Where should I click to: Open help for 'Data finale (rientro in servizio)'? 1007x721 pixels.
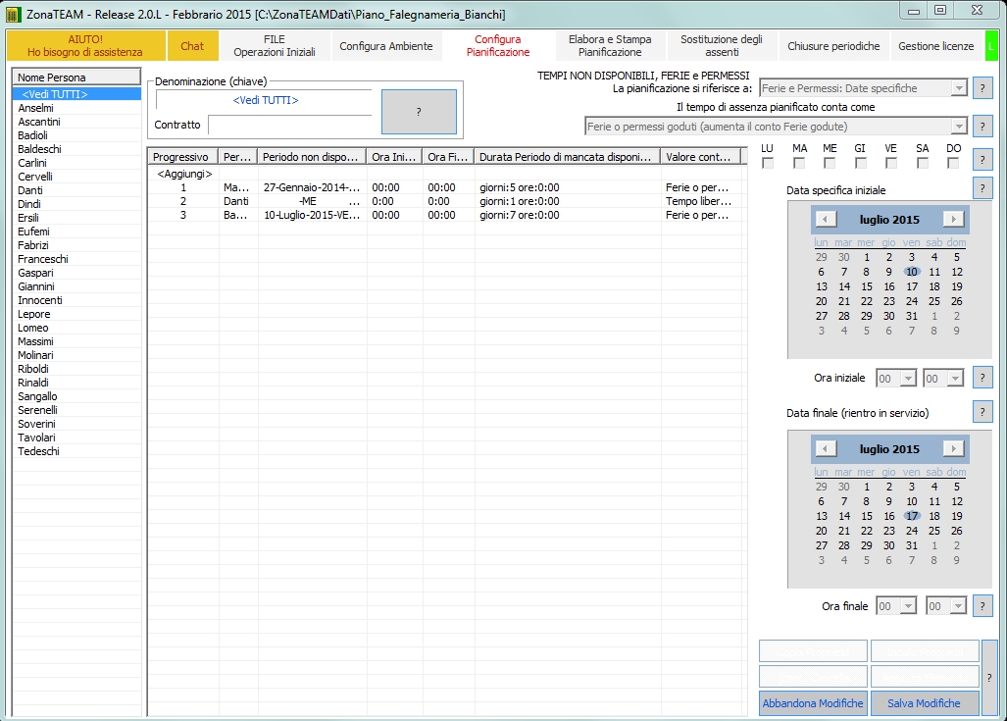[x=982, y=411]
